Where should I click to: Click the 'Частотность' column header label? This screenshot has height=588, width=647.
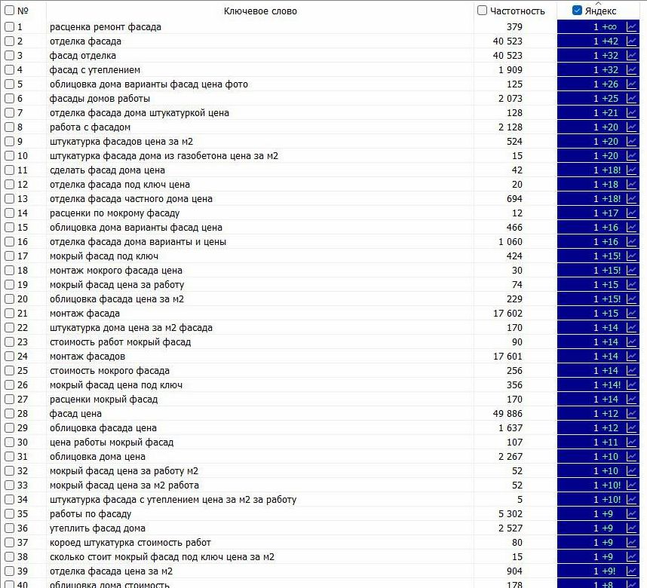click(517, 11)
